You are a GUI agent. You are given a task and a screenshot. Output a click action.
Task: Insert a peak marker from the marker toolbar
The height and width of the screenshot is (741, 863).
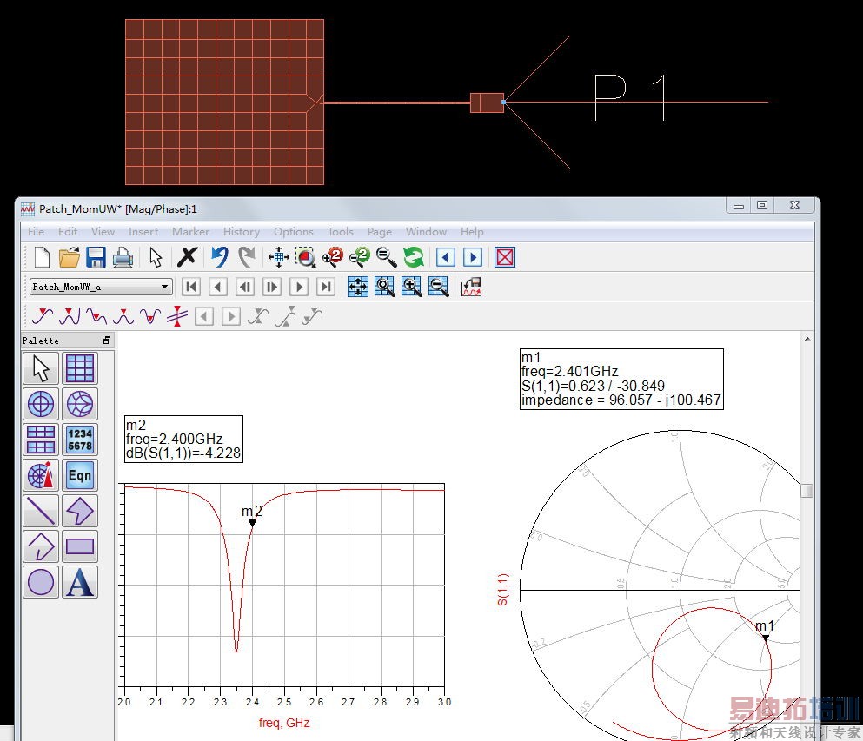(123, 317)
